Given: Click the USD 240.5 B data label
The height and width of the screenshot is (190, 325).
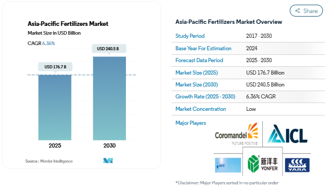Looking at the screenshot, I should [x=108, y=49].
